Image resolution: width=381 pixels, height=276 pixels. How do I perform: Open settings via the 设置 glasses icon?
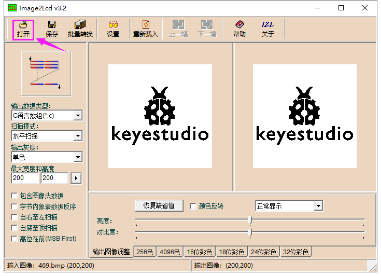click(113, 29)
